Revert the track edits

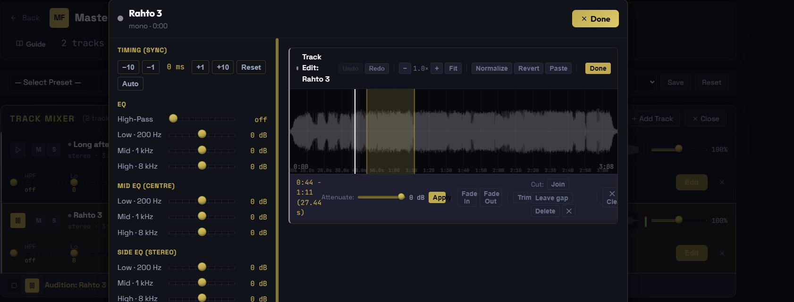click(529, 68)
